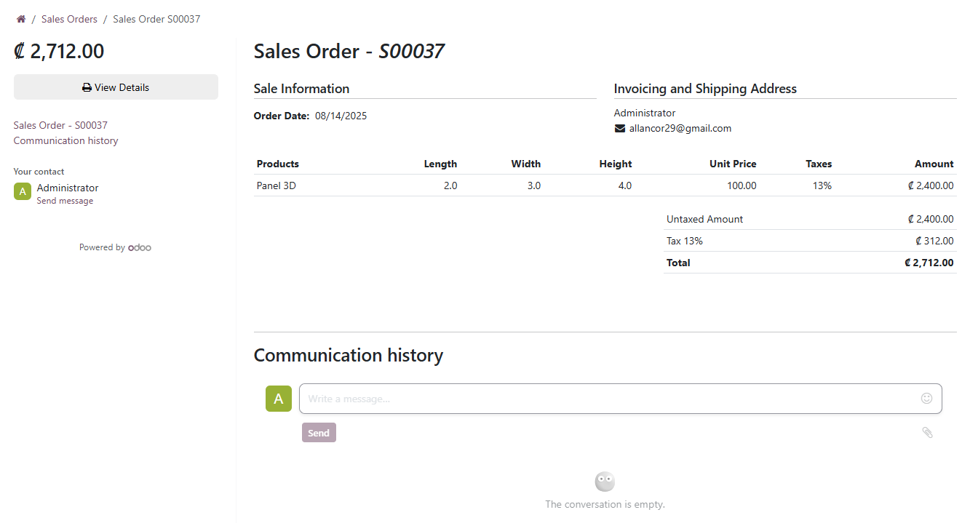Click the avatar beside message composer
This screenshot has width=970, height=523.
279,399
